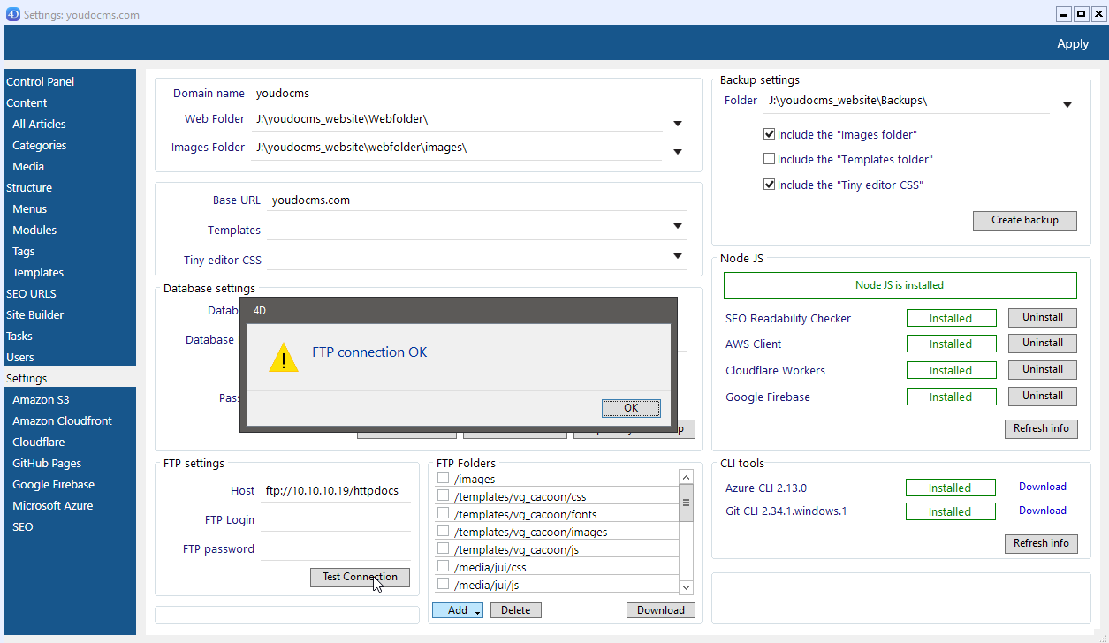
Task: Expand the Web Folder dropdown
Action: coord(678,124)
